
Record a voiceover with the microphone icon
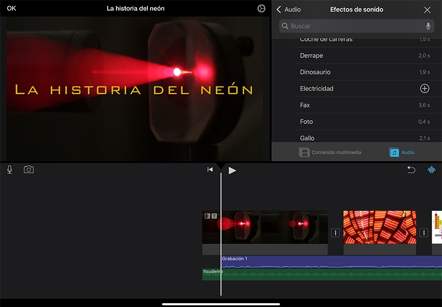[10, 169]
